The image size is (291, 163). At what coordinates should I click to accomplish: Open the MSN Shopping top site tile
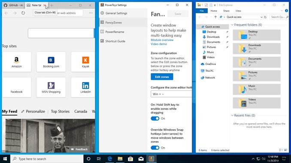(51, 87)
